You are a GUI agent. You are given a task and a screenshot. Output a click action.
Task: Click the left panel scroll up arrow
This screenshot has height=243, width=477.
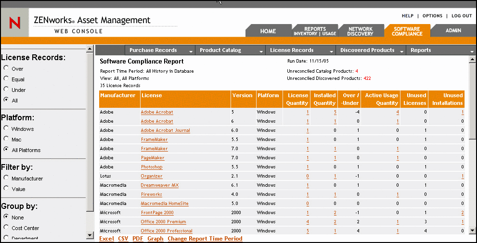pyautogui.click(x=90, y=48)
